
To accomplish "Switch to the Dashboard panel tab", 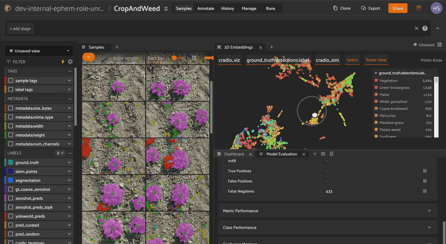I will click(234, 154).
